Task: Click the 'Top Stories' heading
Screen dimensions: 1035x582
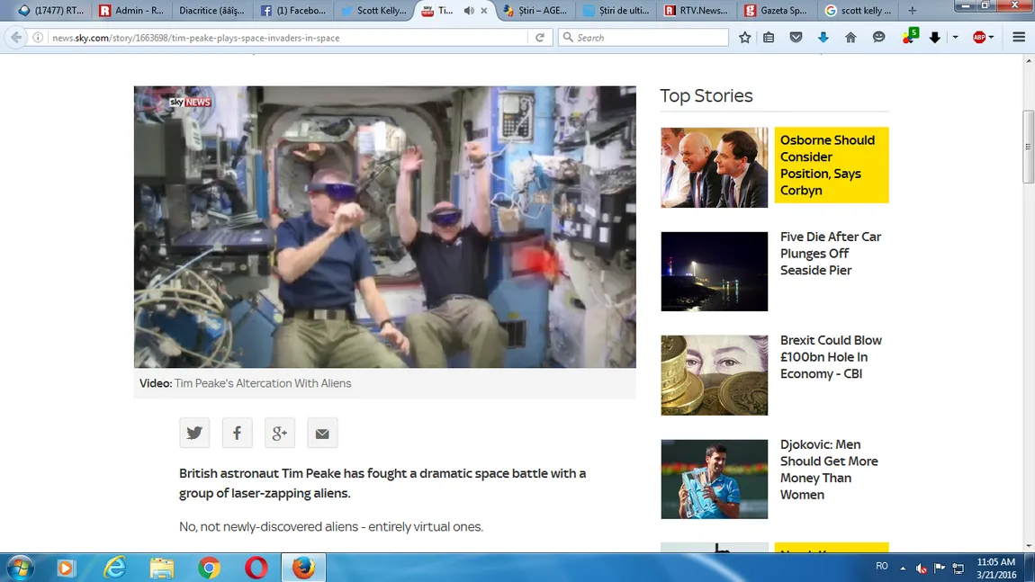Action: (x=706, y=95)
